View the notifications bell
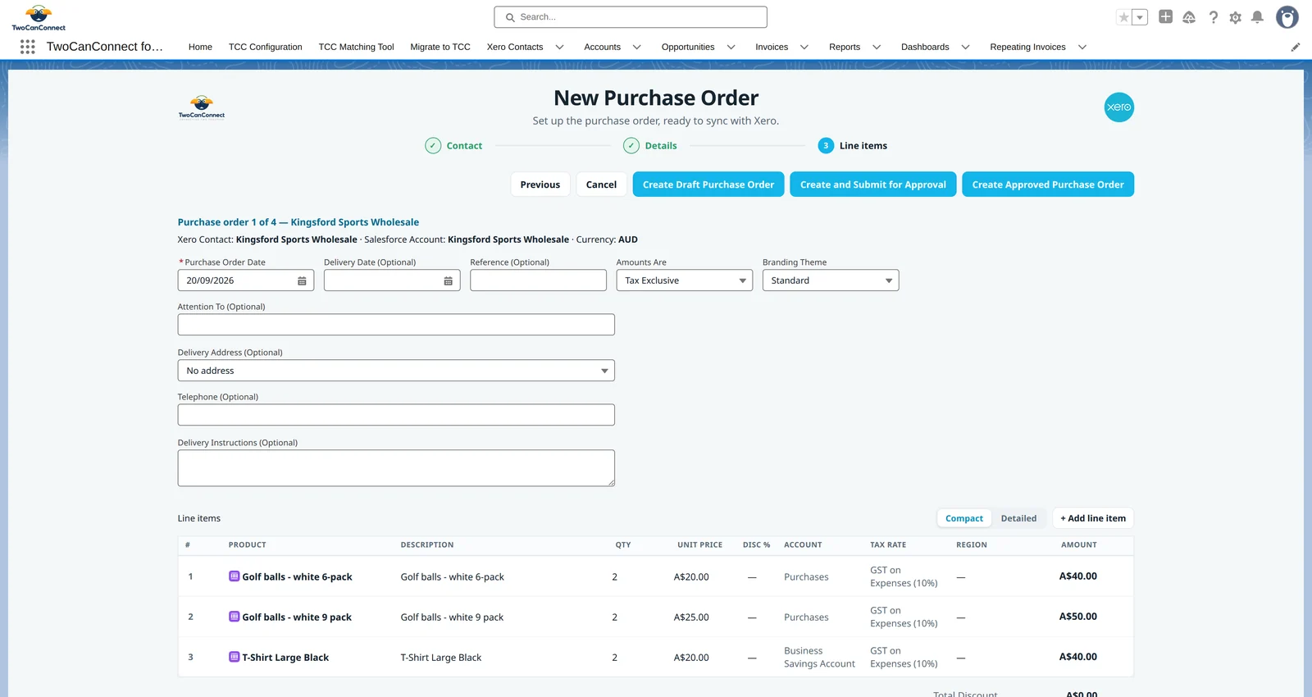This screenshot has width=1312, height=697. click(1257, 17)
